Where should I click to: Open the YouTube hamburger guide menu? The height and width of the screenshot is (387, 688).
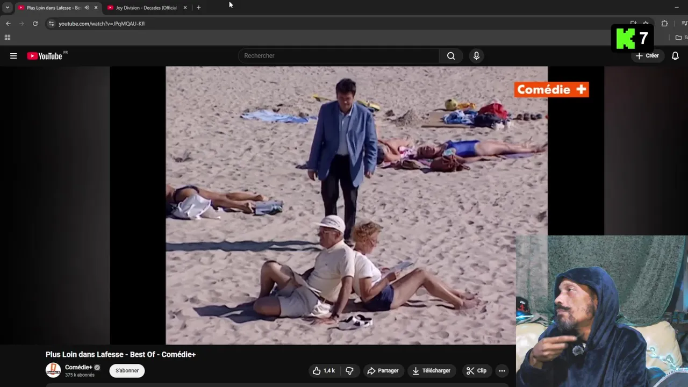pyautogui.click(x=13, y=56)
